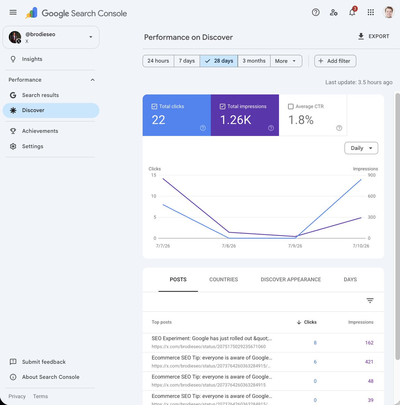
Task: Open Submit feedback link
Action: point(44,362)
